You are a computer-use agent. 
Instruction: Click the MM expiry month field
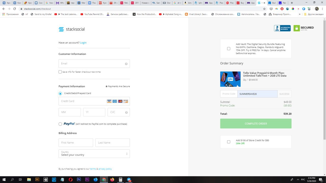(x=70, y=112)
